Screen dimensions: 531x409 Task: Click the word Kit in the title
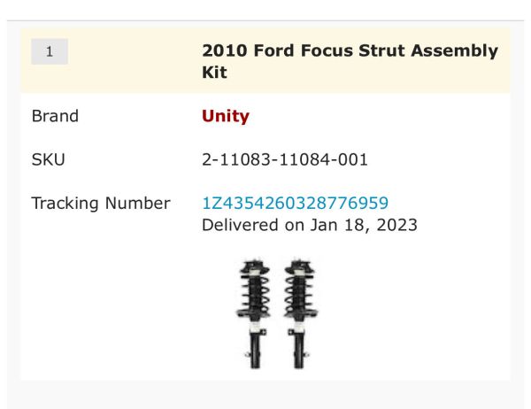click(x=215, y=73)
